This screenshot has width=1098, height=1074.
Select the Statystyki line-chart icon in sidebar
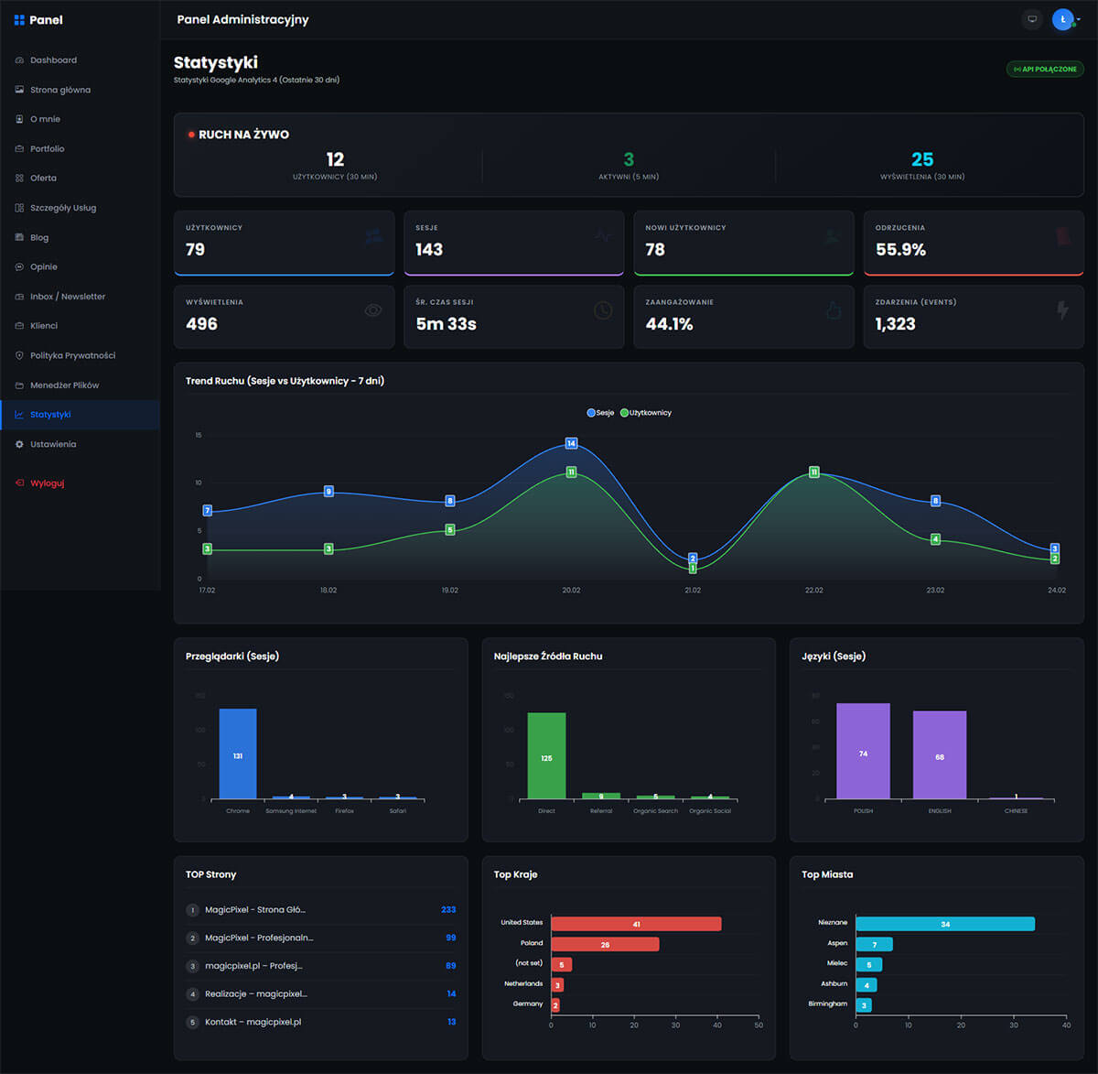[x=19, y=414]
